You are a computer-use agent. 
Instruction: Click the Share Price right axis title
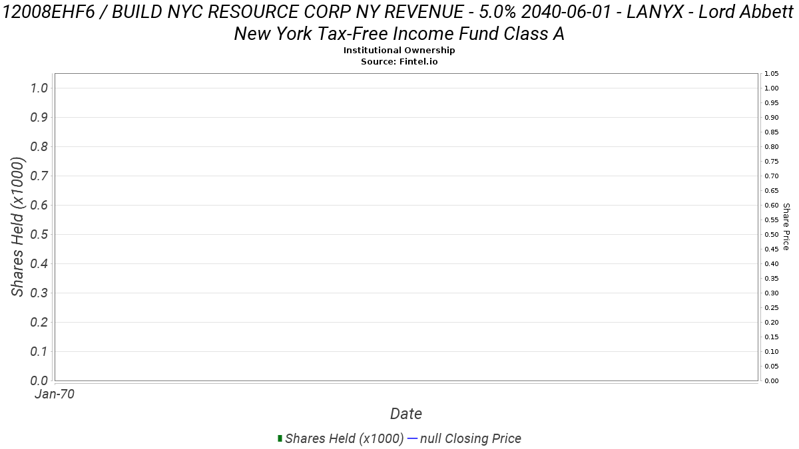point(786,227)
